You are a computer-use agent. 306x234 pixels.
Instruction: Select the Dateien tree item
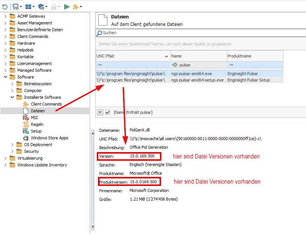pos(38,111)
